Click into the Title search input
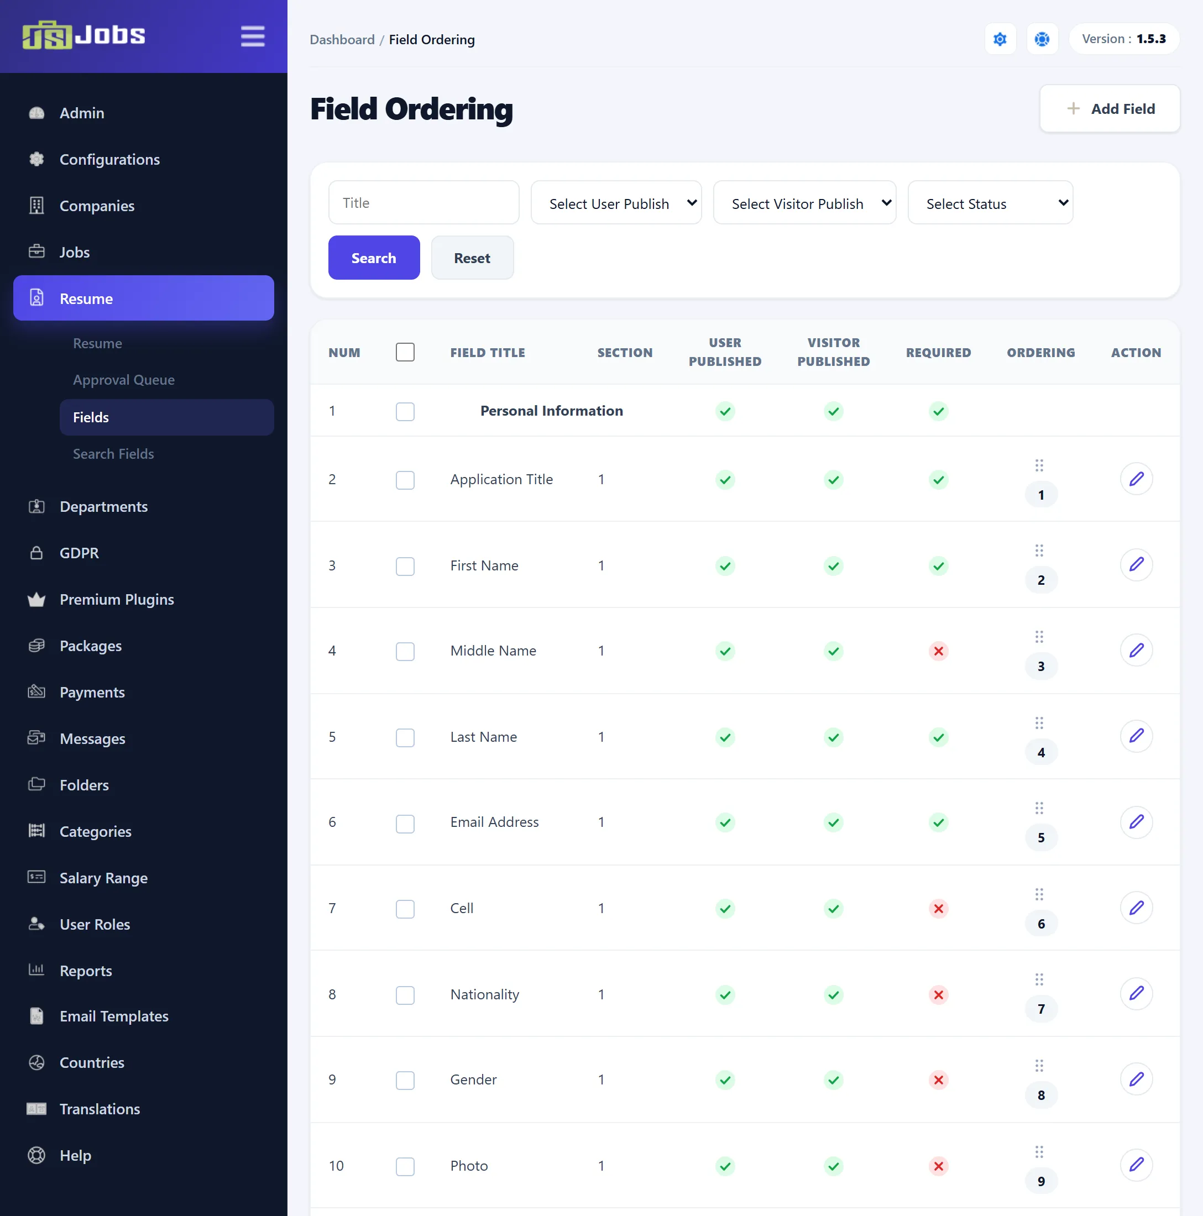This screenshot has height=1216, width=1203. click(423, 203)
